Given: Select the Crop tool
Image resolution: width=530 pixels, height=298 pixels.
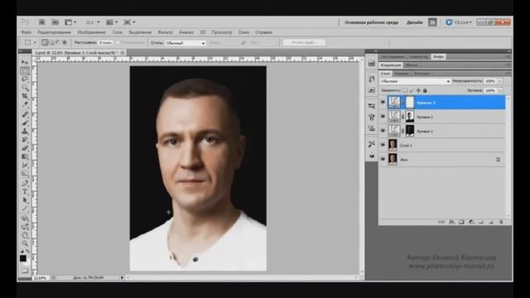Looking at the screenshot, I should point(25,96).
